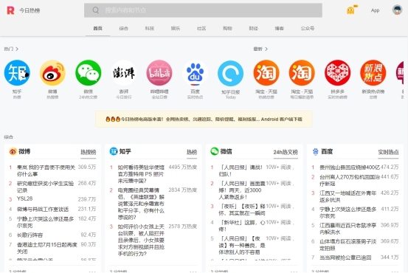Open 百度 item 当当网被抢公章已追回
Screen dimensions: 408x273
coord(345,258)
